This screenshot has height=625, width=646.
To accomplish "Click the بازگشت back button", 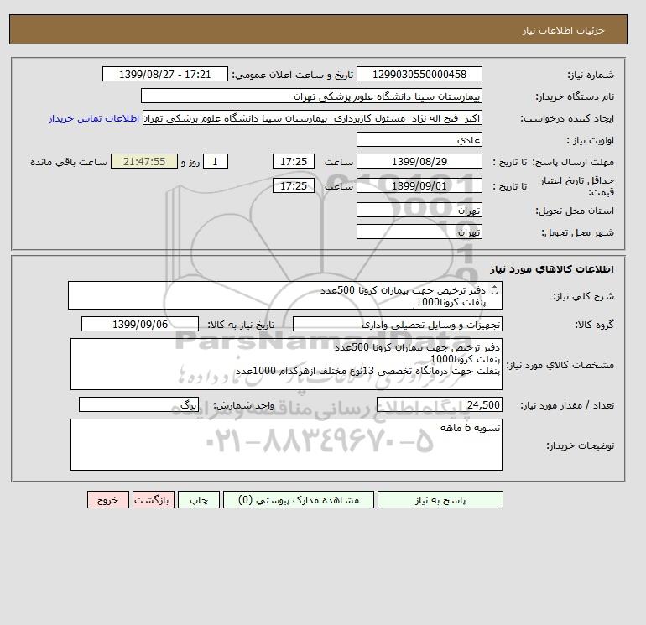I will pyautogui.click(x=154, y=500).
